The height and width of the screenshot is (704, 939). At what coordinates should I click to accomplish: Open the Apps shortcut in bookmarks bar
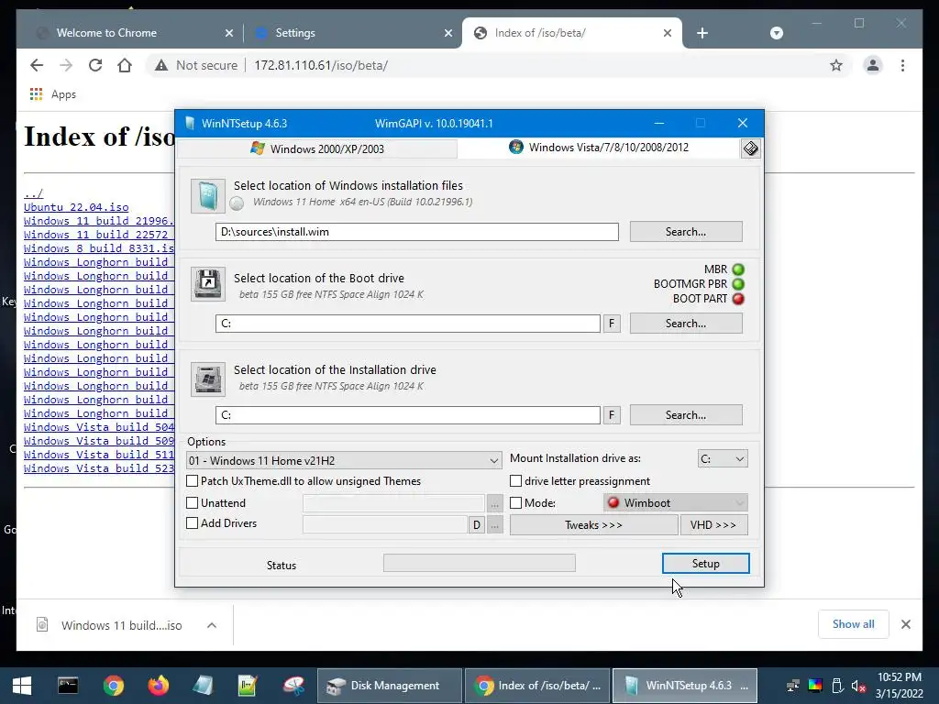pyautogui.click(x=52, y=94)
